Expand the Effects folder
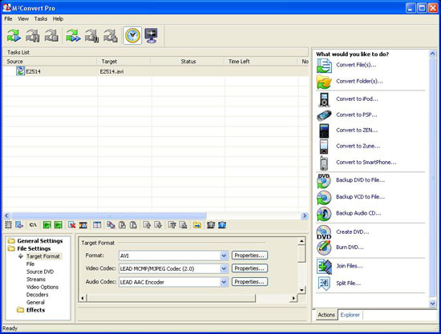Screen dimensions: 441x334 click(x=20, y=310)
